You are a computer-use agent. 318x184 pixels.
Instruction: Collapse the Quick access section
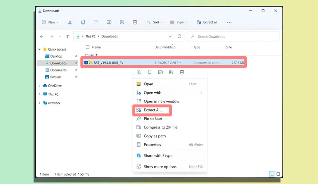tap(39, 49)
